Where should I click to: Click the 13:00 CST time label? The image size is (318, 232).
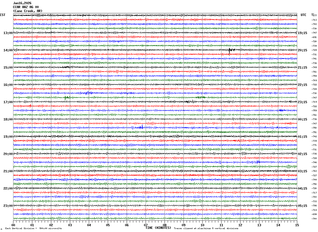(x=8, y=33)
